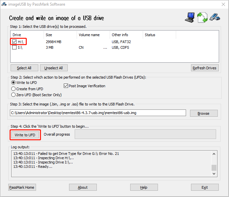229x197 pixels.
Task: Click the USB, FAT32 info cell
Action: coord(121,42)
